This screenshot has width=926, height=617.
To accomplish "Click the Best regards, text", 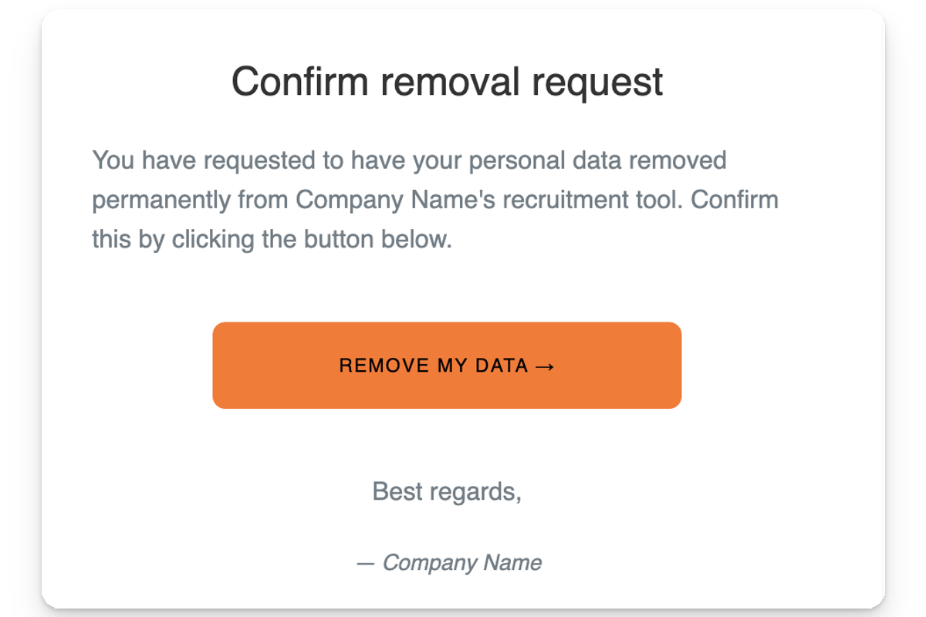I will [x=447, y=491].
